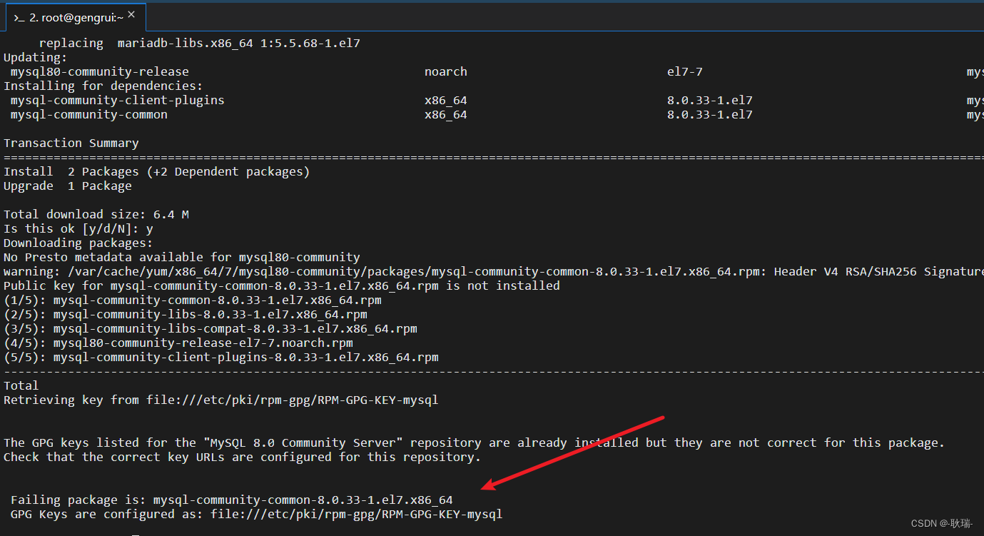Click 'Total download size: 6.4 M' line
This screenshot has width=984, height=536.
click(96, 215)
